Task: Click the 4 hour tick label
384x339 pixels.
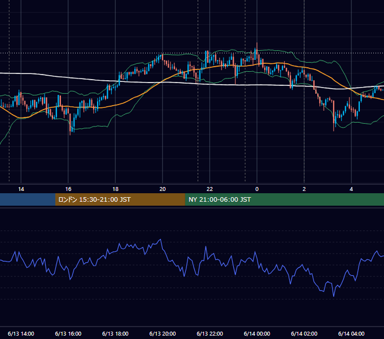Action: [x=351, y=189]
